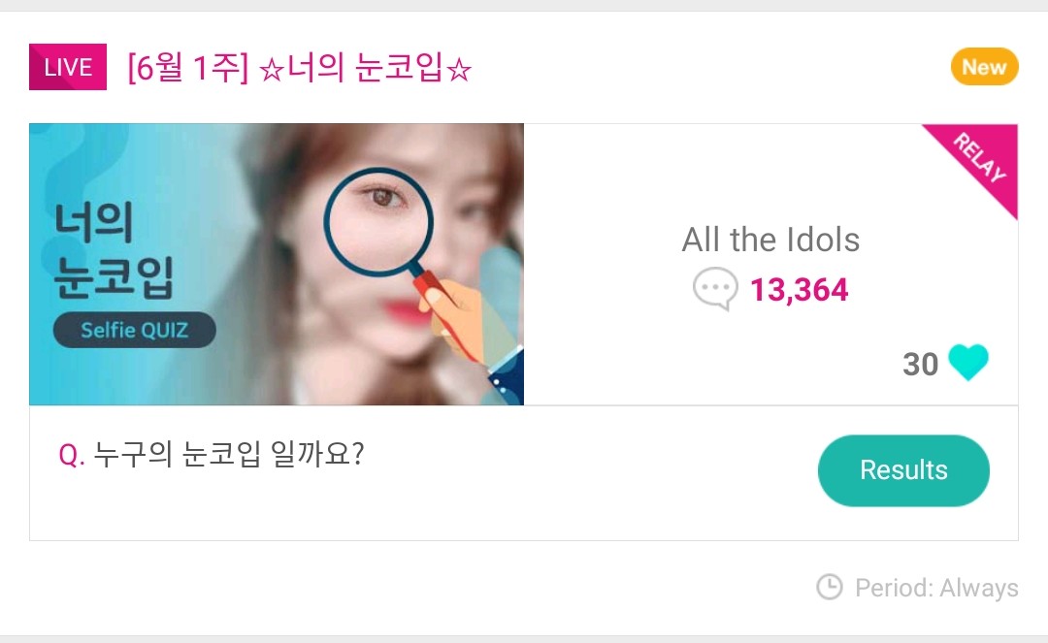This screenshot has height=643, width=1048.
Task: Click the first star in the quiz title
Action: click(271, 69)
